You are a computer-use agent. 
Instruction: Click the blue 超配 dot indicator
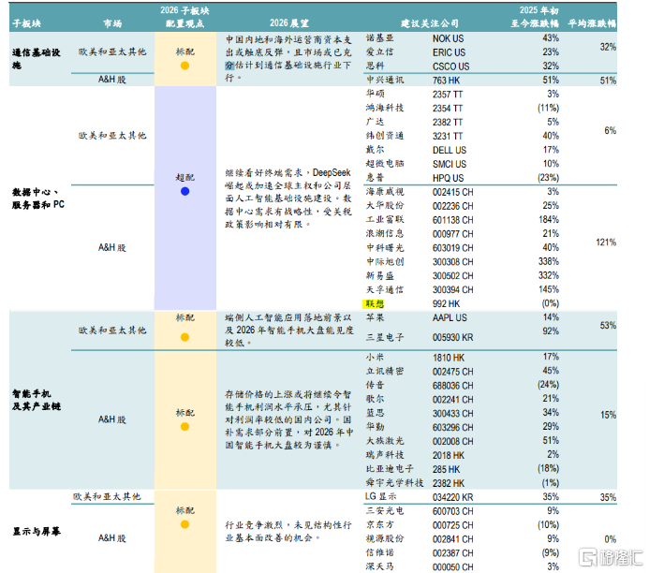[x=185, y=191]
